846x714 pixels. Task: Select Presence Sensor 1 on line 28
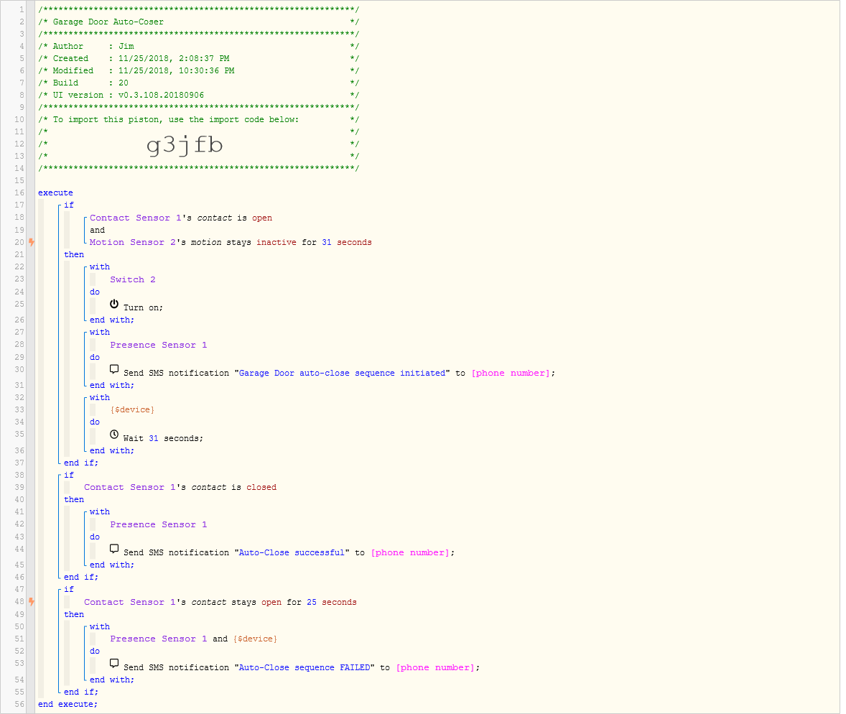tap(159, 345)
